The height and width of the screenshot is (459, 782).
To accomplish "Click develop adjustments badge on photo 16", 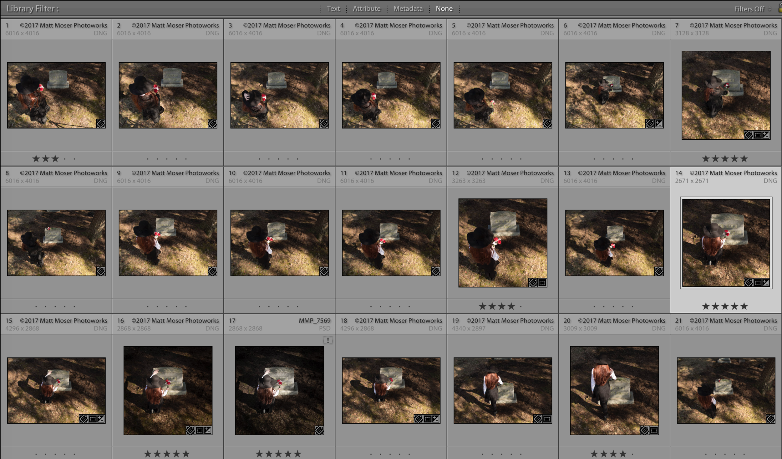I will 207,431.
